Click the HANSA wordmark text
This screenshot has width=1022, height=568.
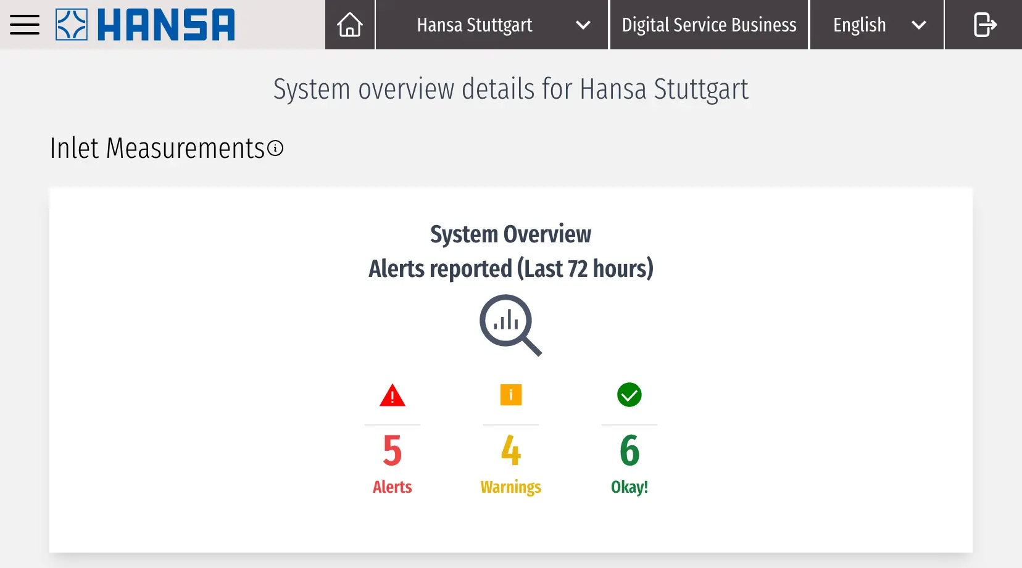[x=166, y=25]
